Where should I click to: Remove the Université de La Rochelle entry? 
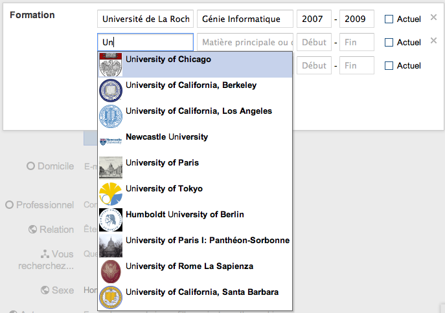(x=434, y=17)
